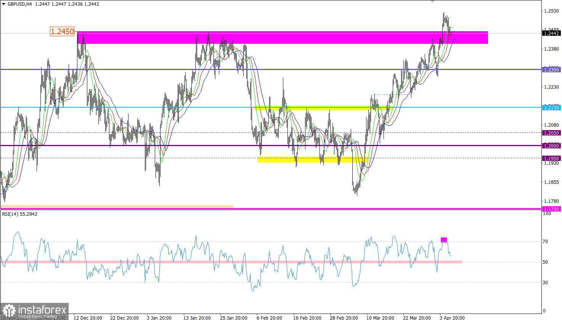Click the 1.2050 level price tag

552,133
